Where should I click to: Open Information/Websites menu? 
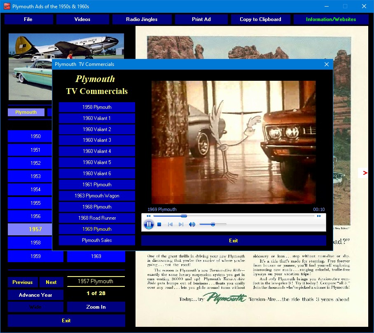pyautogui.click(x=331, y=19)
